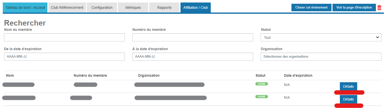Open the Statut dropdown
Screen dimensions: 390x108
321,37
